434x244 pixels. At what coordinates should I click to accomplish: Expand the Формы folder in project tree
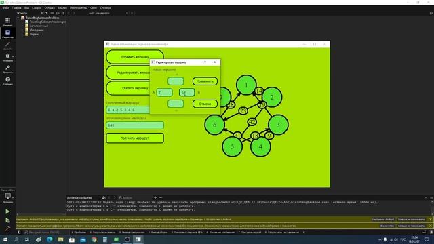pyautogui.click(x=22, y=34)
